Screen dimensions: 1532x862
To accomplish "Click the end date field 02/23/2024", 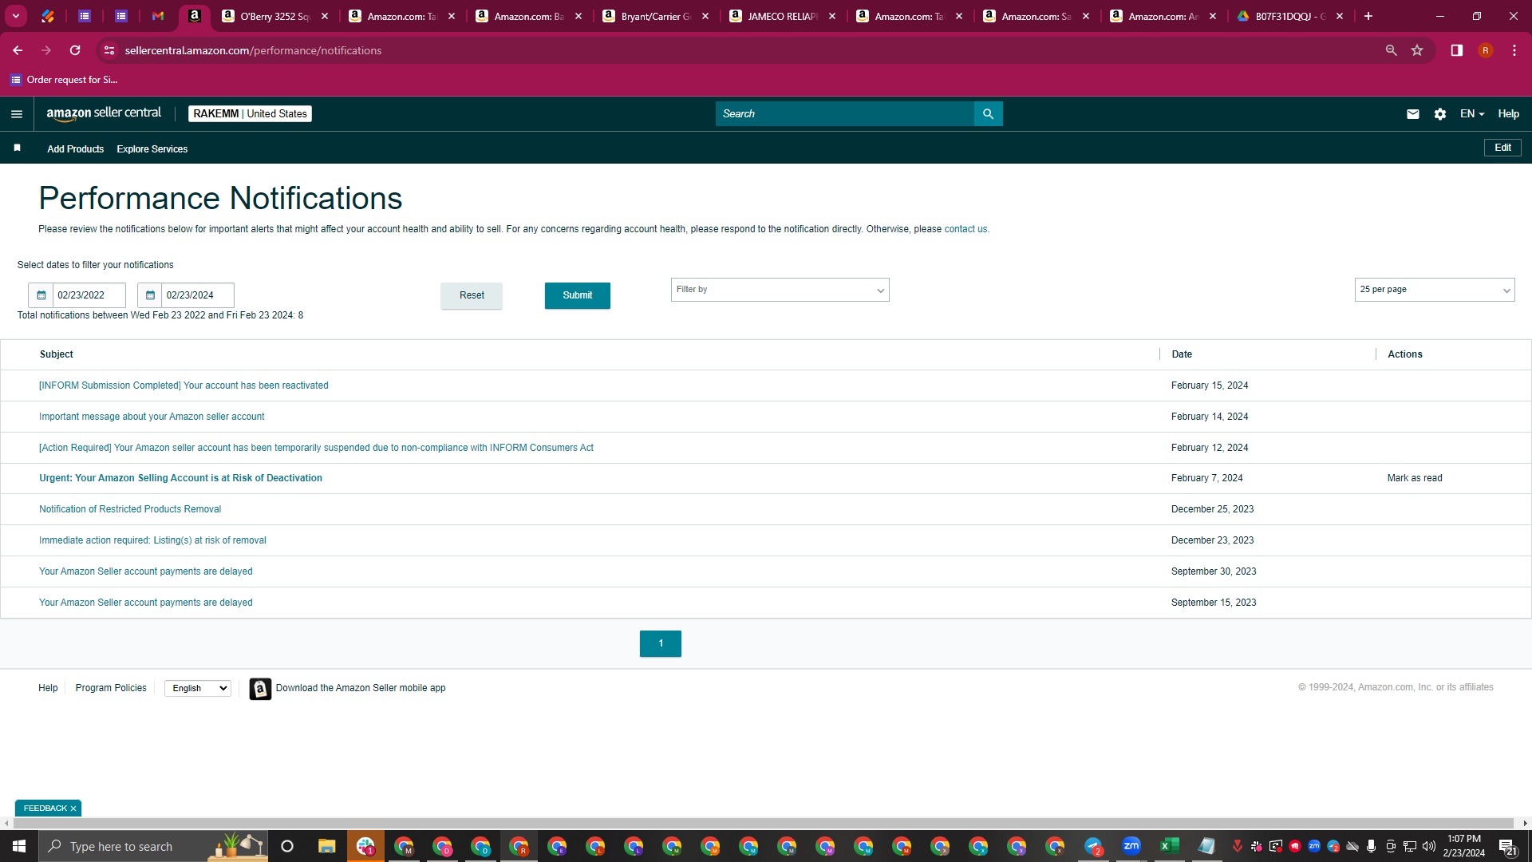I will pyautogui.click(x=197, y=295).
